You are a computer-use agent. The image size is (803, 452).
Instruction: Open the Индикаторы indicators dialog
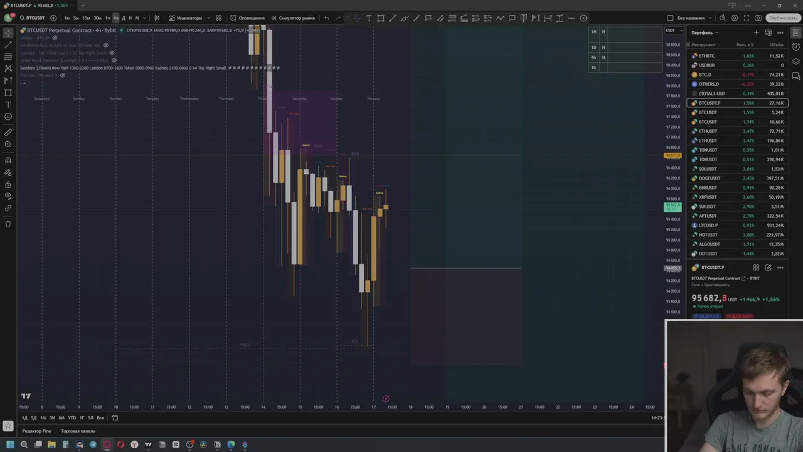point(186,18)
